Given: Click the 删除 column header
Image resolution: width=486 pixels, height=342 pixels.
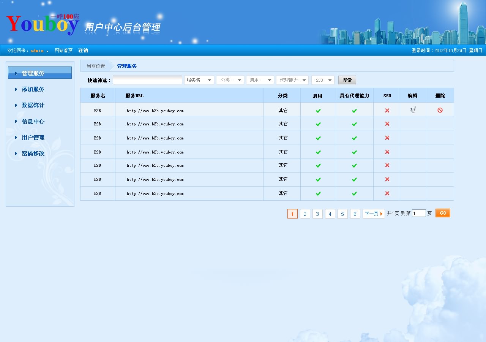Looking at the screenshot, I should click(x=440, y=96).
